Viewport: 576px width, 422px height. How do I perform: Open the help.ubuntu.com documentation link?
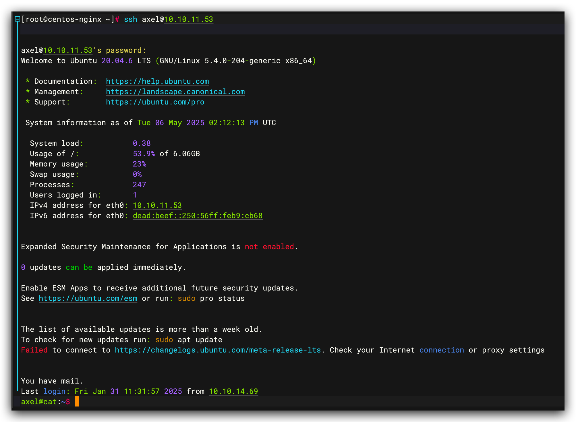pos(157,82)
